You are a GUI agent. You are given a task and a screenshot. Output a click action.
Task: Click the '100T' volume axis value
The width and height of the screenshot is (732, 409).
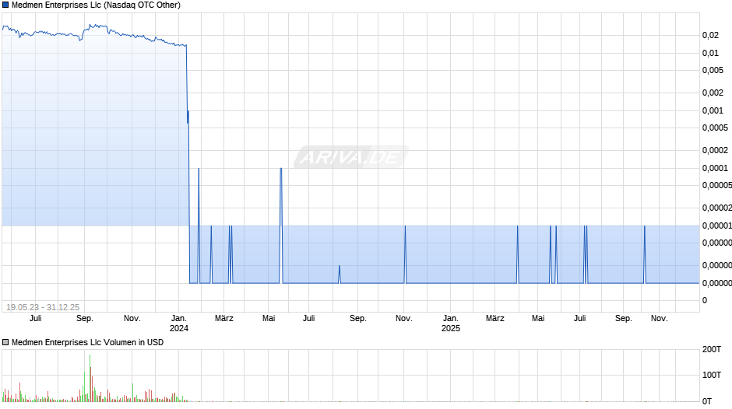tap(712, 375)
